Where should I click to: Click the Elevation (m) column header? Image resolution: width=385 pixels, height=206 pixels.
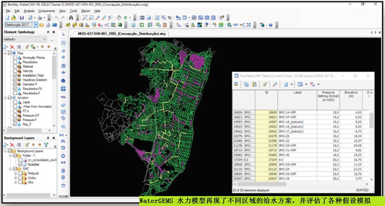pos(351,100)
